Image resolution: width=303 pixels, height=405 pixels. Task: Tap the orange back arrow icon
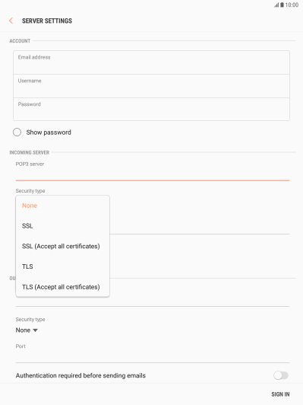coord(11,21)
